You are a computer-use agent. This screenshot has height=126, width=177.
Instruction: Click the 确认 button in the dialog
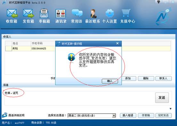tap(110, 81)
